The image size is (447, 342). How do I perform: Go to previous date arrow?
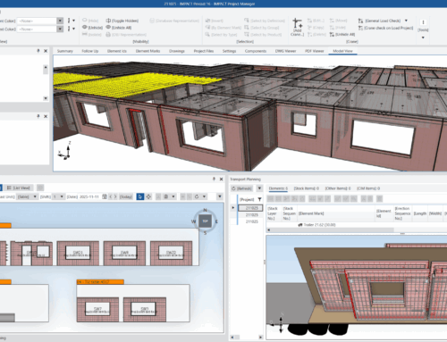[111, 196]
